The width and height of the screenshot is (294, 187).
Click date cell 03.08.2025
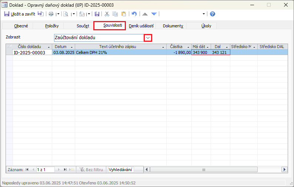[64, 52]
